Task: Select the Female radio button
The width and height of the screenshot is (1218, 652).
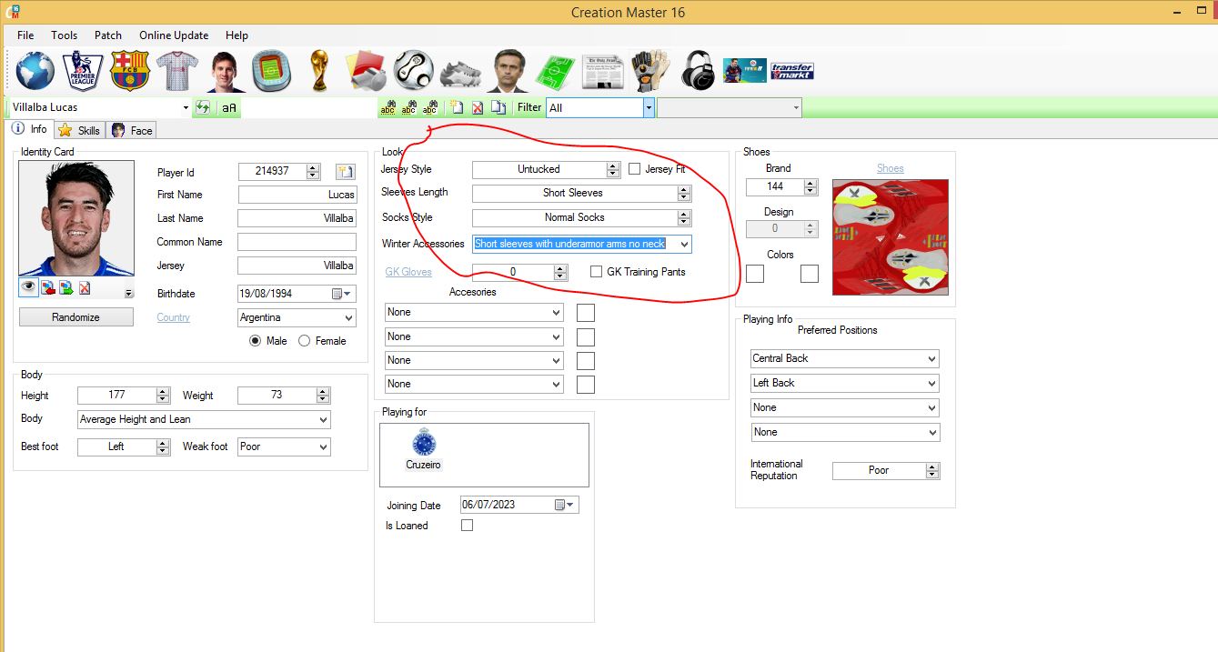Action: click(304, 341)
